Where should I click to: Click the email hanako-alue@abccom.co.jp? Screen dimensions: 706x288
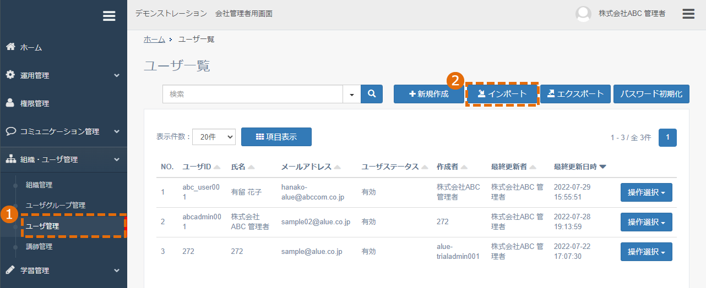(313, 192)
